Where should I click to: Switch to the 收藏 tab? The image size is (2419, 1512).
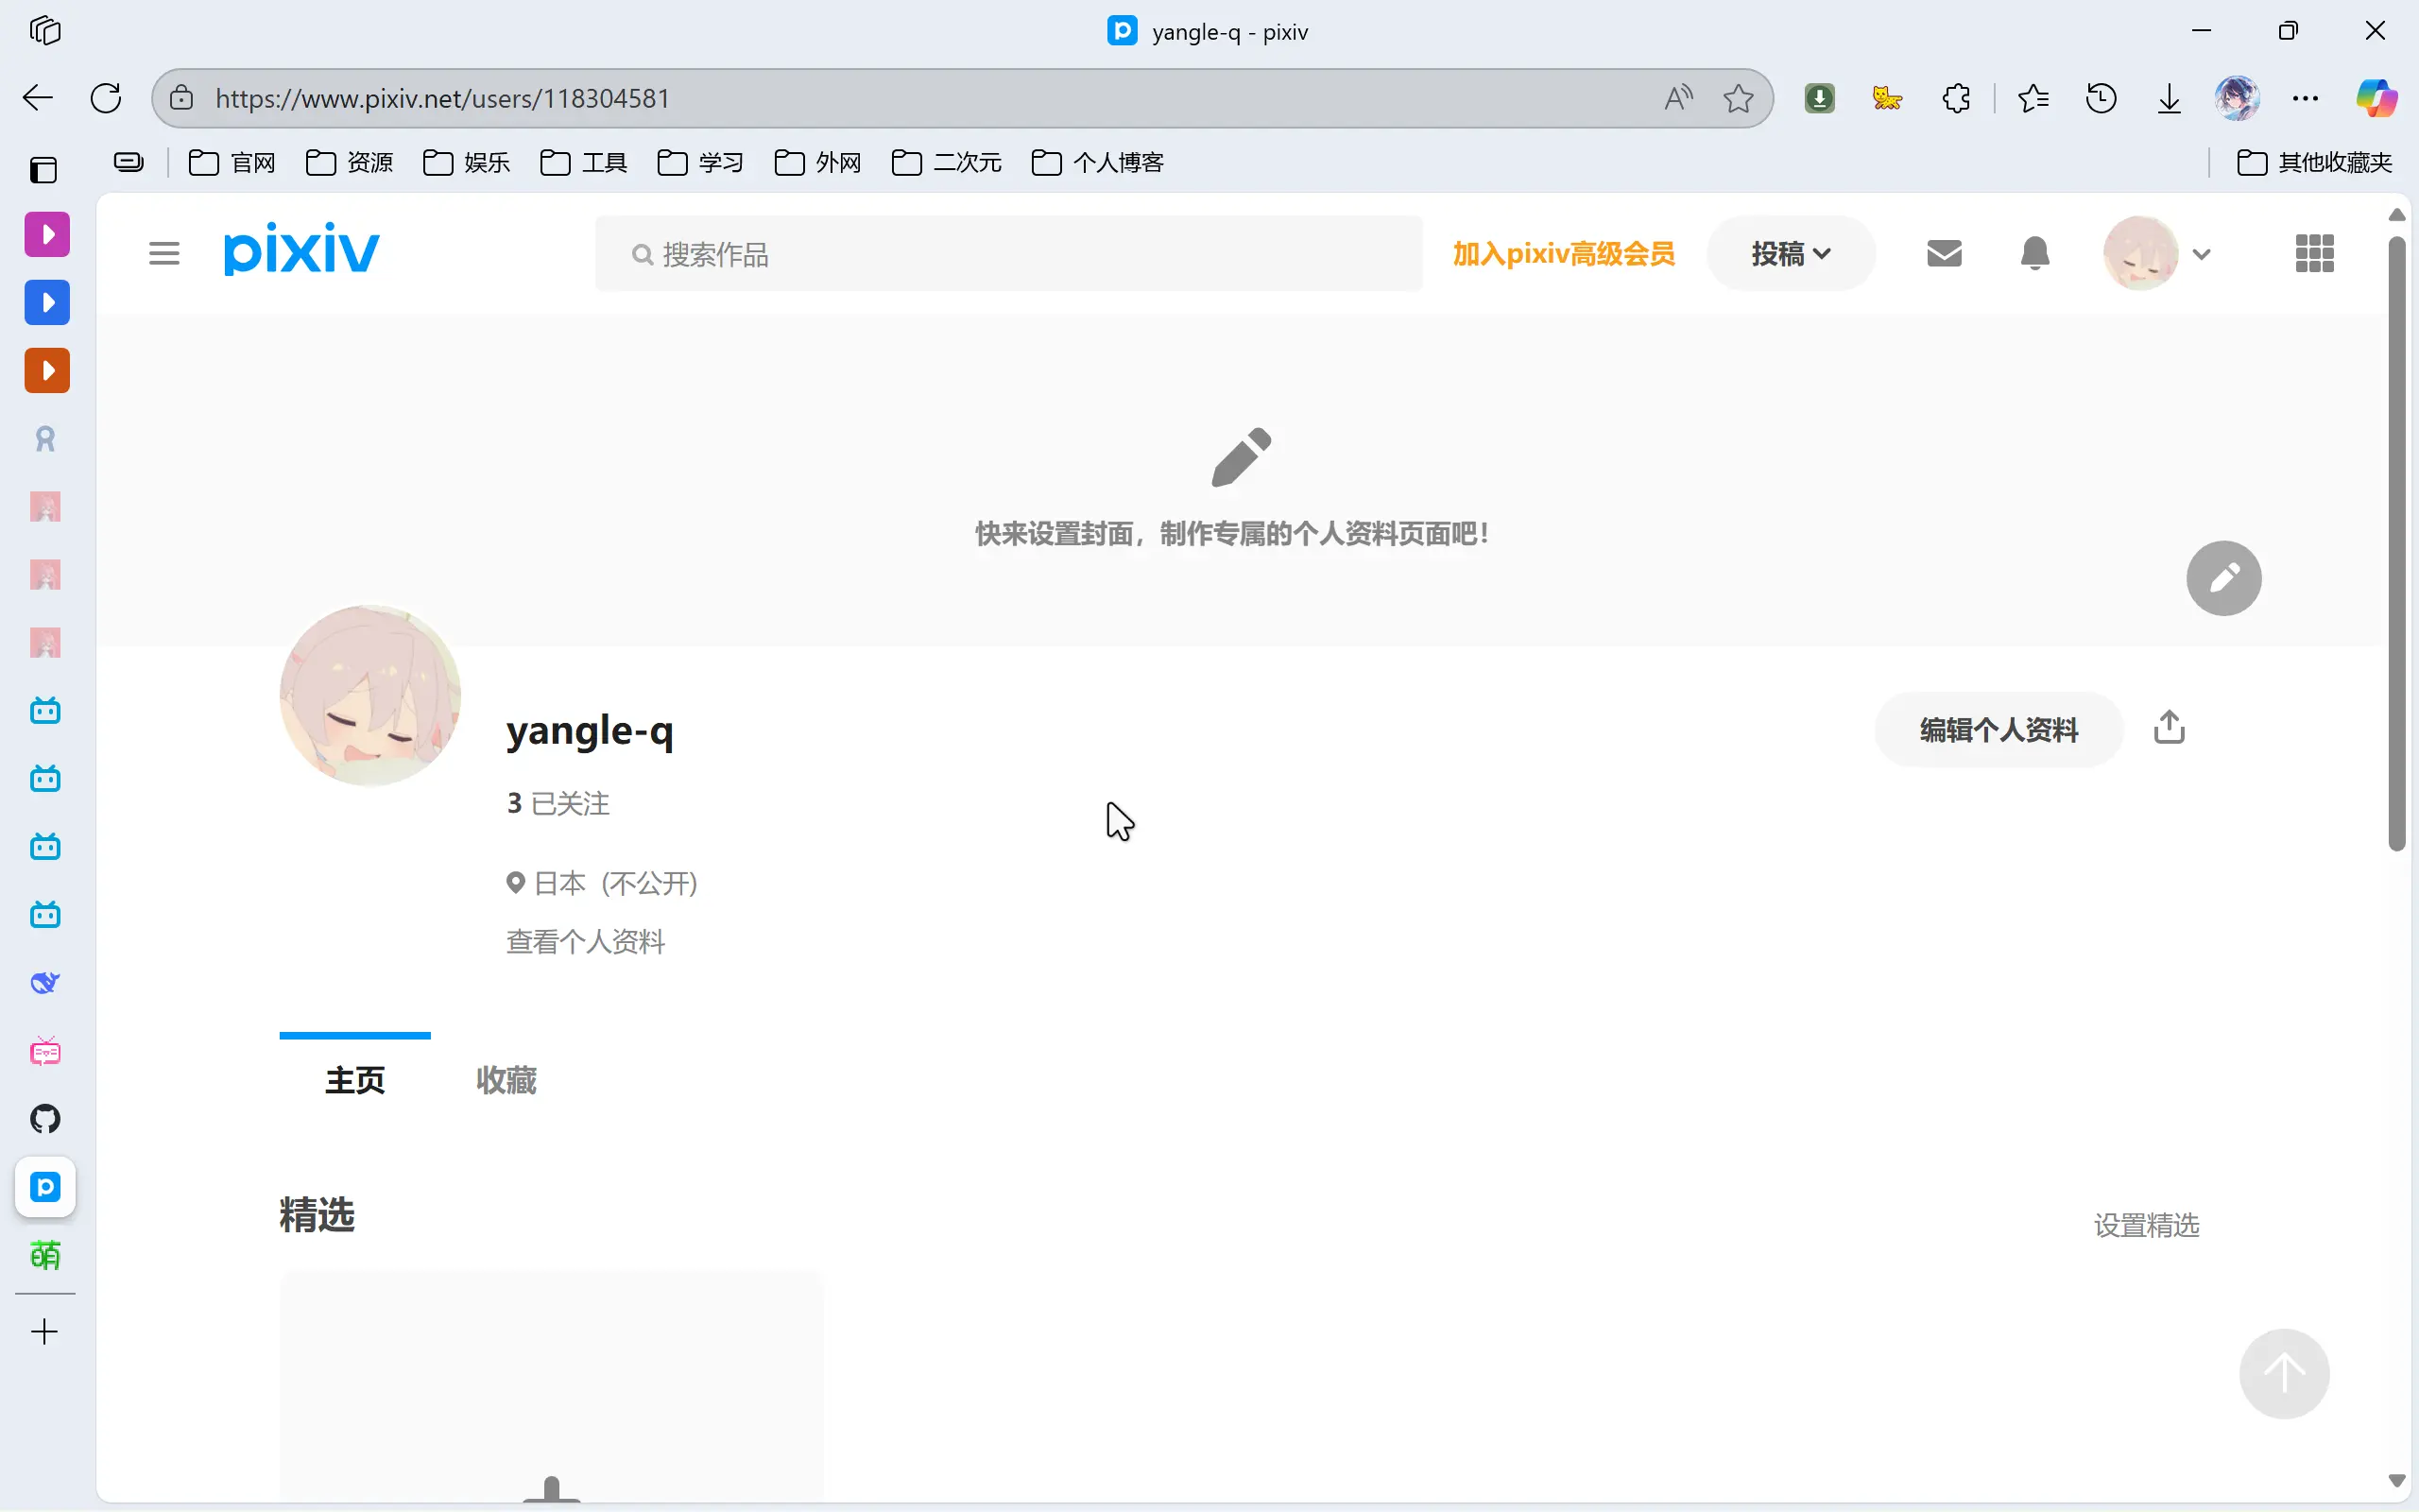[x=506, y=1080]
